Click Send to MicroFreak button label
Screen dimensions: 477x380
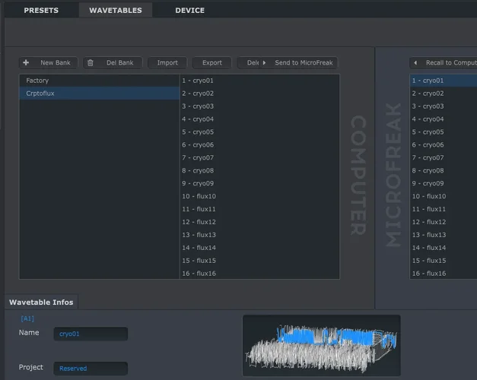click(x=304, y=62)
